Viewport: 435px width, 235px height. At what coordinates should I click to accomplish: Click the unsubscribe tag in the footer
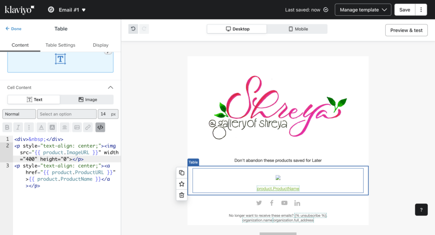click(x=311, y=215)
